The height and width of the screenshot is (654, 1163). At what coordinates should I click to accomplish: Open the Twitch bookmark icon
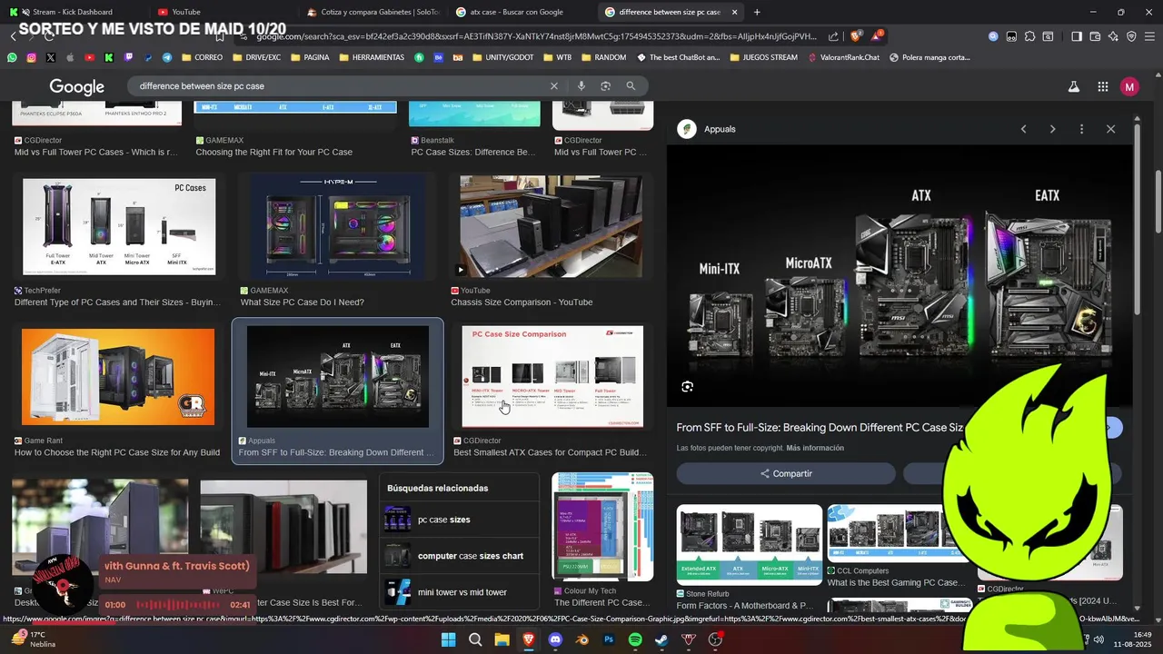tap(128, 57)
